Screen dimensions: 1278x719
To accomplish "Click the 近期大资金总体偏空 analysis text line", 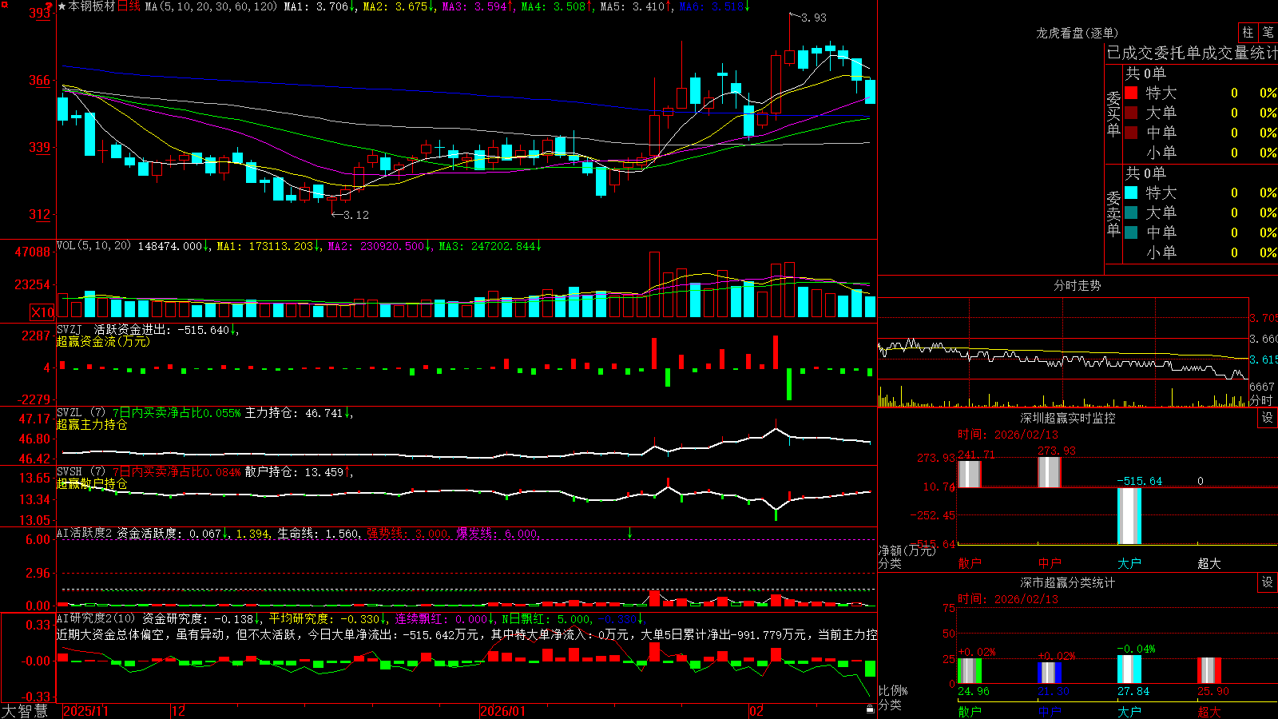I will pyautogui.click(x=467, y=634).
